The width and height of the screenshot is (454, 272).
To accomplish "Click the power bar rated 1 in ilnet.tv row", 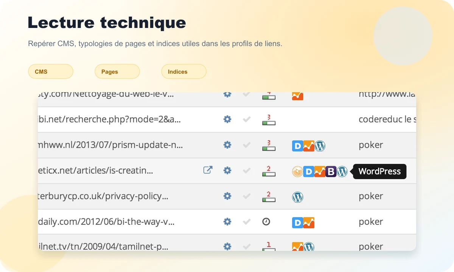I will coord(269,247).
